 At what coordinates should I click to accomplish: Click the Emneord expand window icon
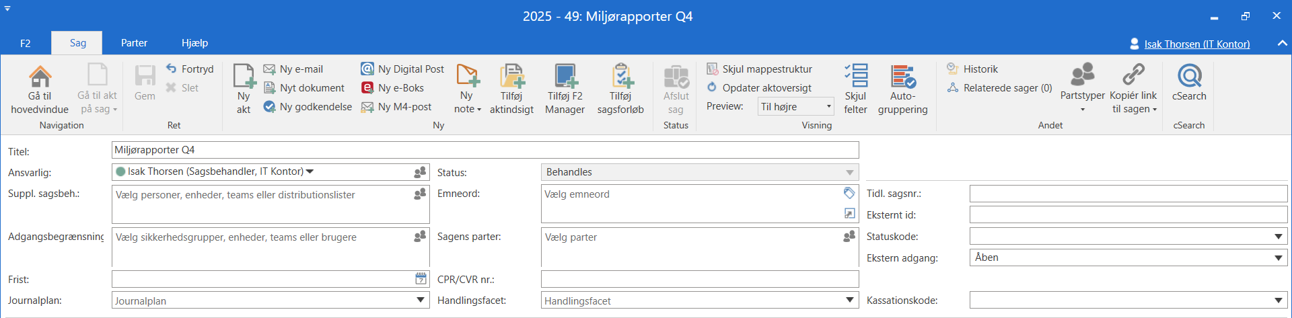pos(849,213)
